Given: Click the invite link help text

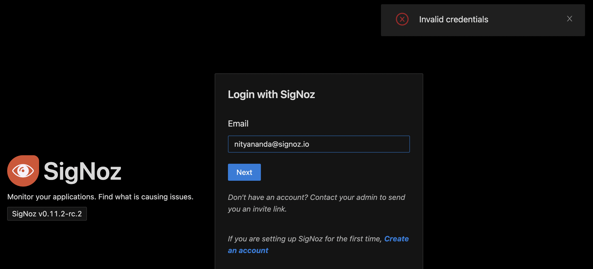Looking at the screenshot, I should [316, 203].
